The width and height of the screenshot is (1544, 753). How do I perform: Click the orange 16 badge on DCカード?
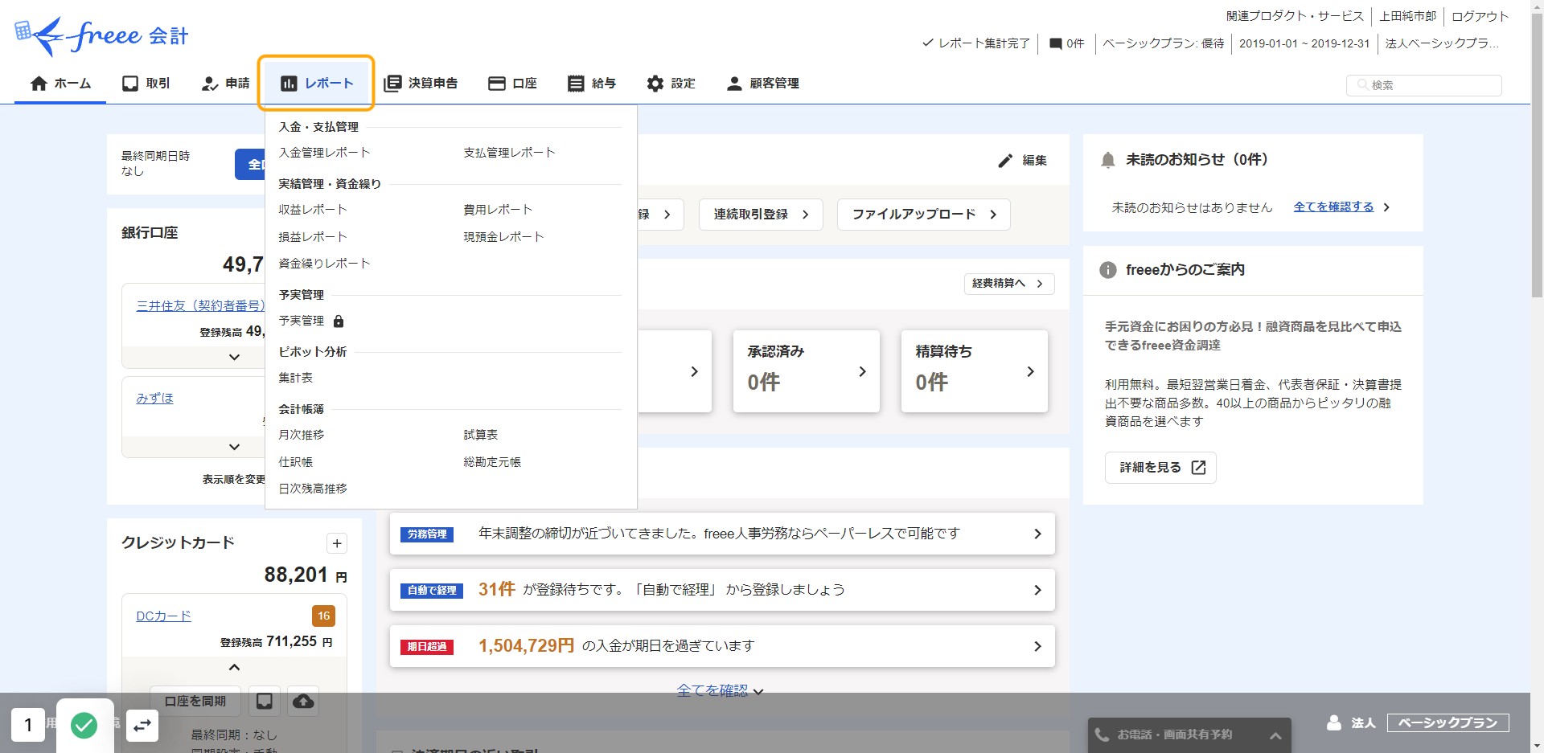[323, 616]
